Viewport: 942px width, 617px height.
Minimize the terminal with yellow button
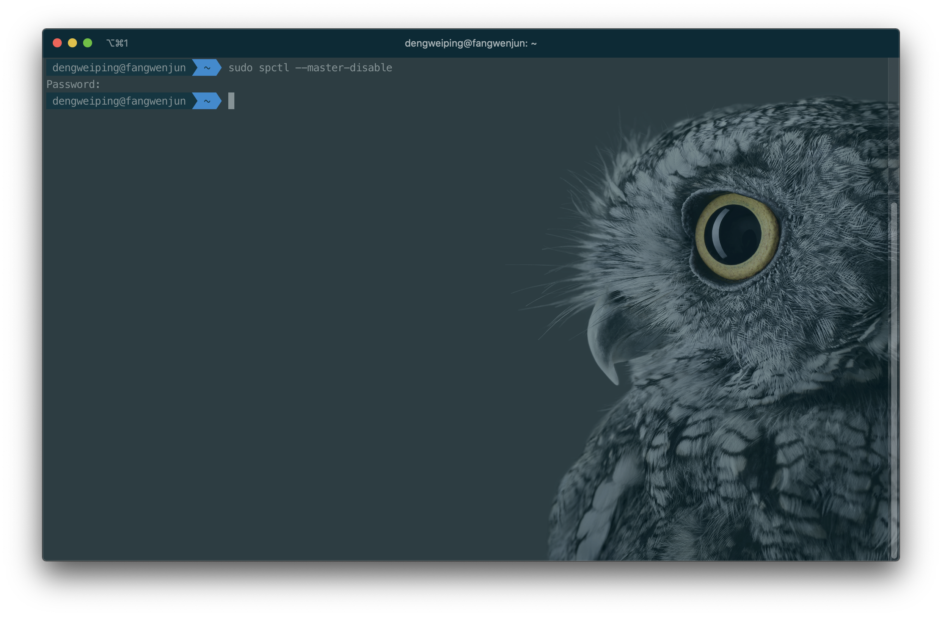[x=72, y=43]
